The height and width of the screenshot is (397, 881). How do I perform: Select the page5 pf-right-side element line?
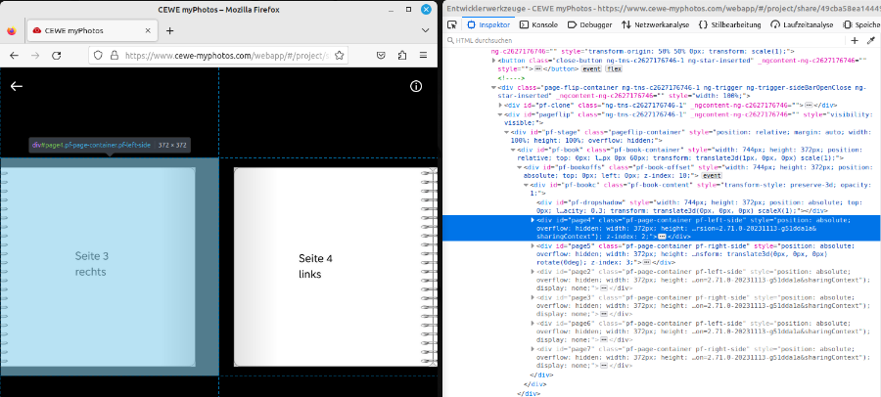pos(662,254)
